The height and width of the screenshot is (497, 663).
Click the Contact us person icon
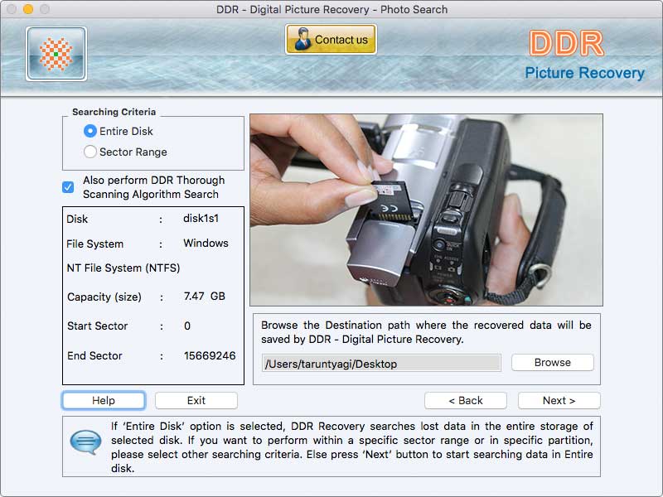coord(302,38)
